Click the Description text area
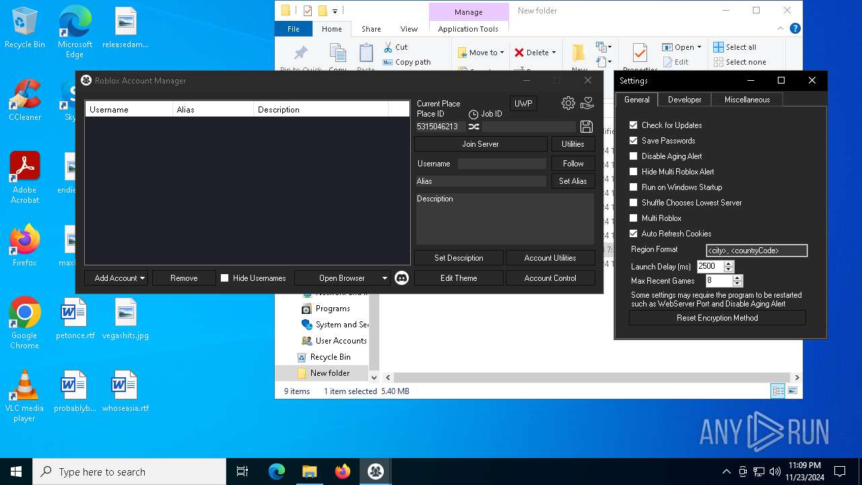This screenshot has height=485, width=862. [x=505, y=219]
